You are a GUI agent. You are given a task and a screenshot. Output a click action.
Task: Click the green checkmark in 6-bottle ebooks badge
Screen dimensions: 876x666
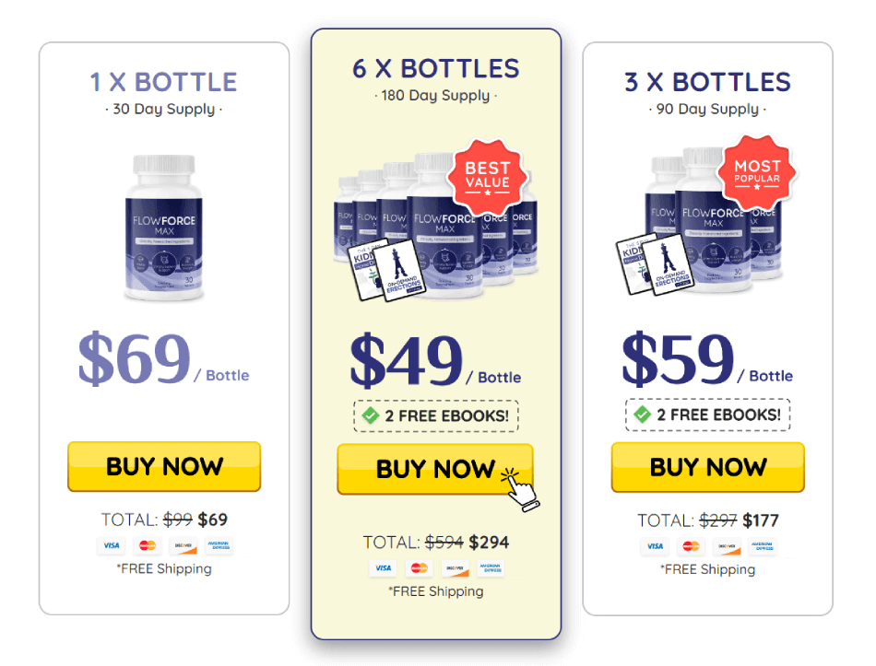point(371,415)
